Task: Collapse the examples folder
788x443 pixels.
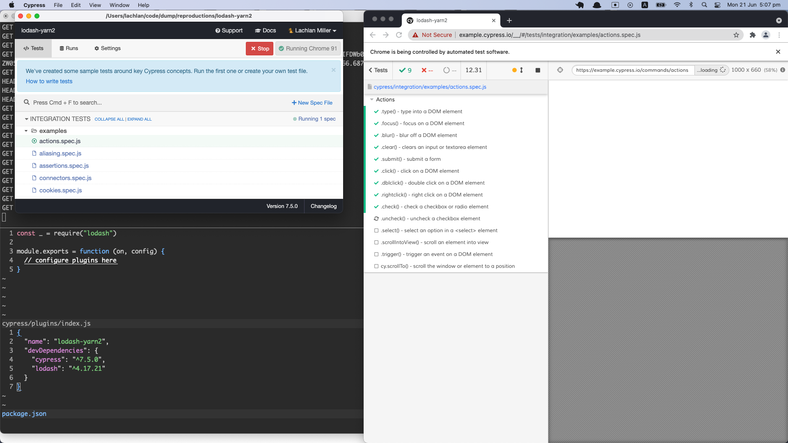Action: [x=26, y=131]
